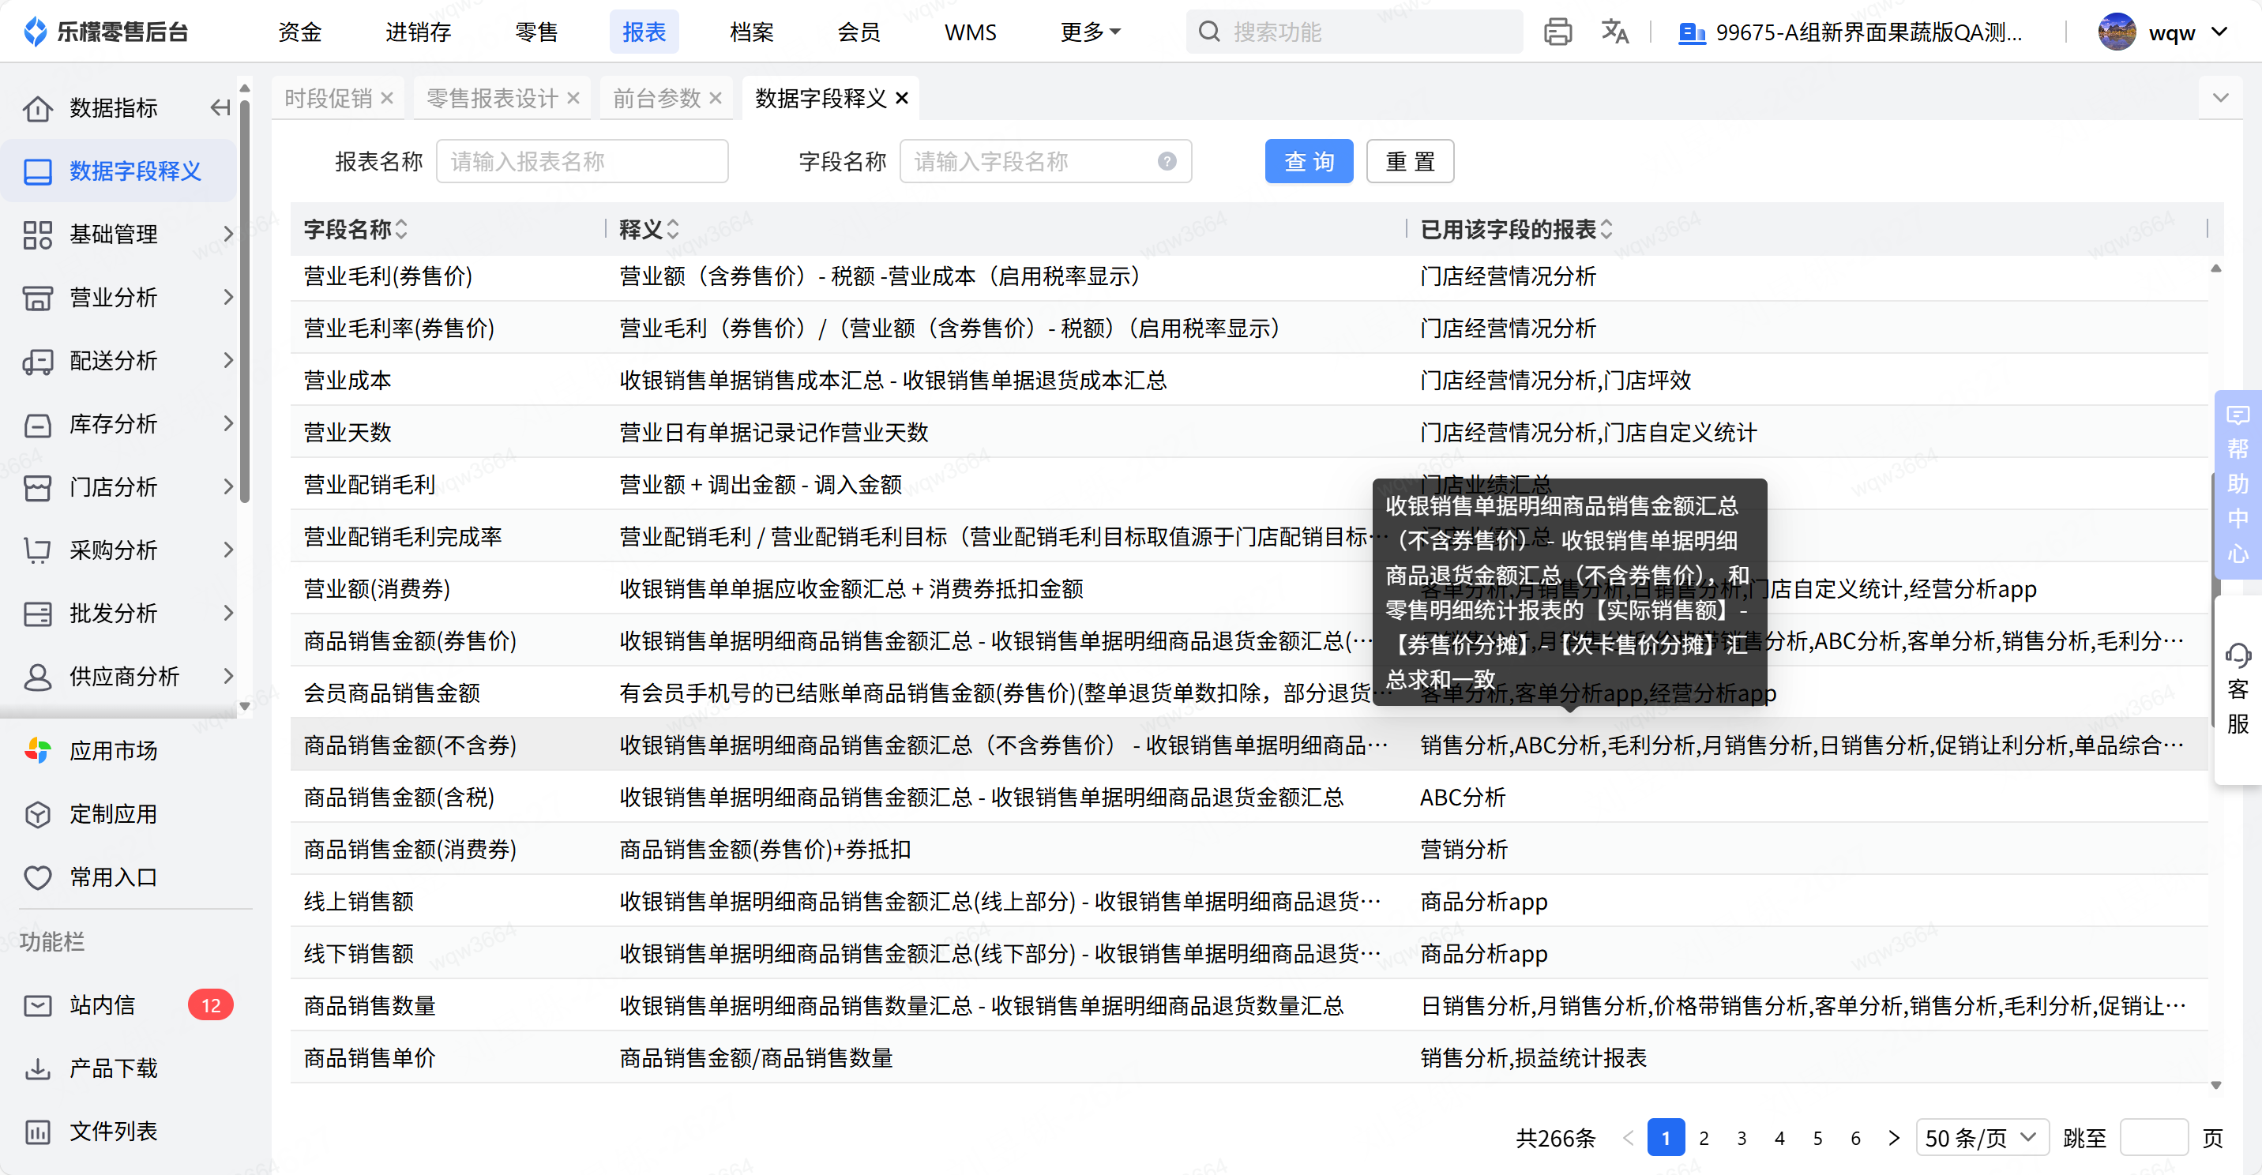This screenshot has width=2262, height=1175.
Task: Click the 报表名称 input field
Action: [x=581, y=162]
